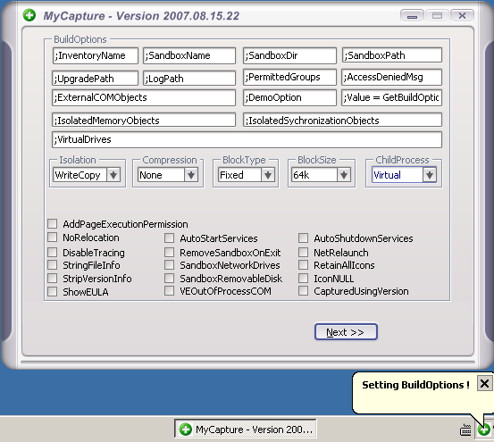
Task: Click into the ;SandboxDir field
Action: click(x=289, y=55)
